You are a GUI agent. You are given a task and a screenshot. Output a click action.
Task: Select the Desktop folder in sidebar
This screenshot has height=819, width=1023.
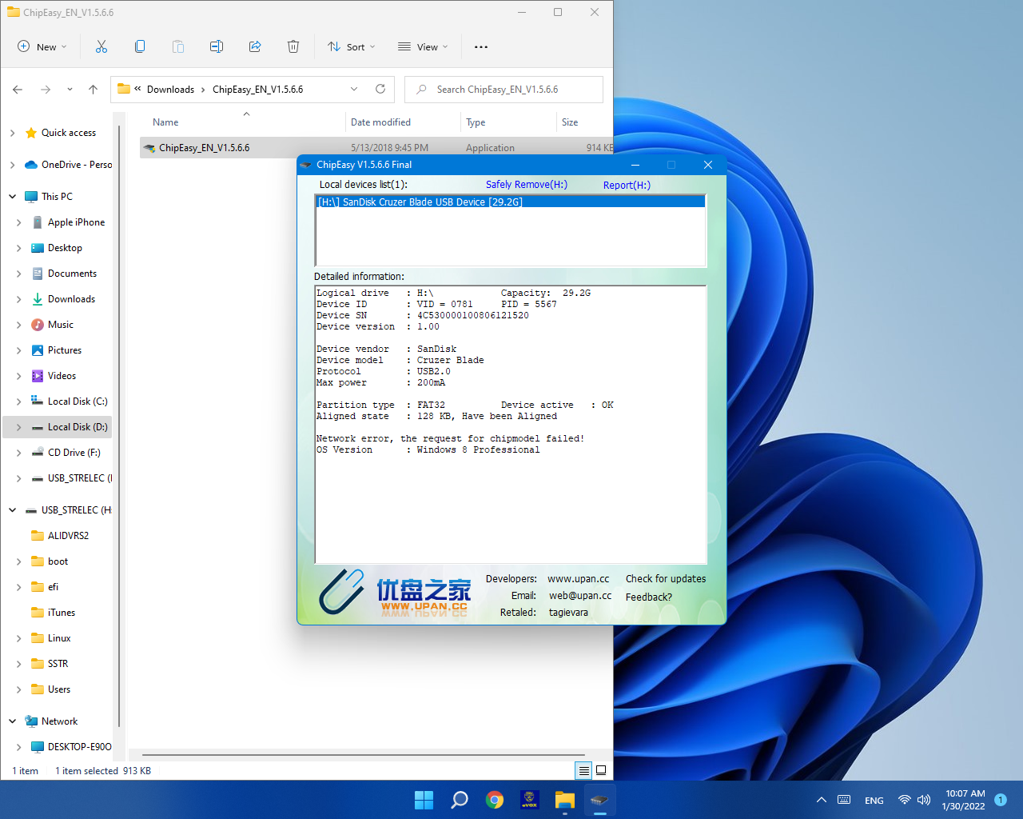(x=65, y=248)
